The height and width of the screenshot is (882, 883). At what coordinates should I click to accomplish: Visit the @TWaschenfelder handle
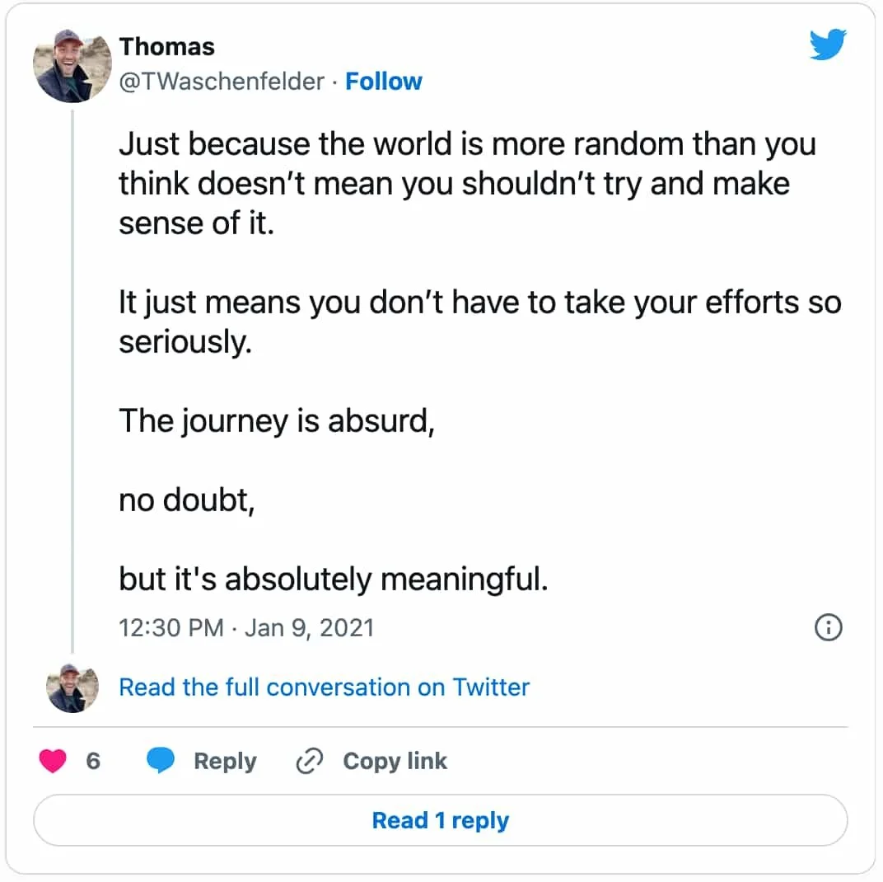[x=222, y=81]
